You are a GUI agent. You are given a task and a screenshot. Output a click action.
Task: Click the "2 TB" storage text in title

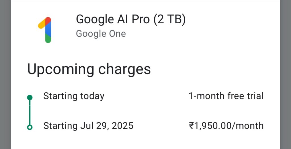pyautogui.click(x=169, y=20)
